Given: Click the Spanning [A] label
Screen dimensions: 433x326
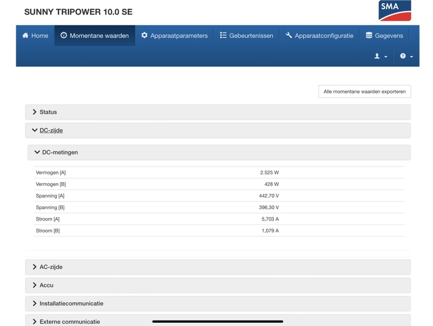Looking at the screenshot, I should click(50, 196).
